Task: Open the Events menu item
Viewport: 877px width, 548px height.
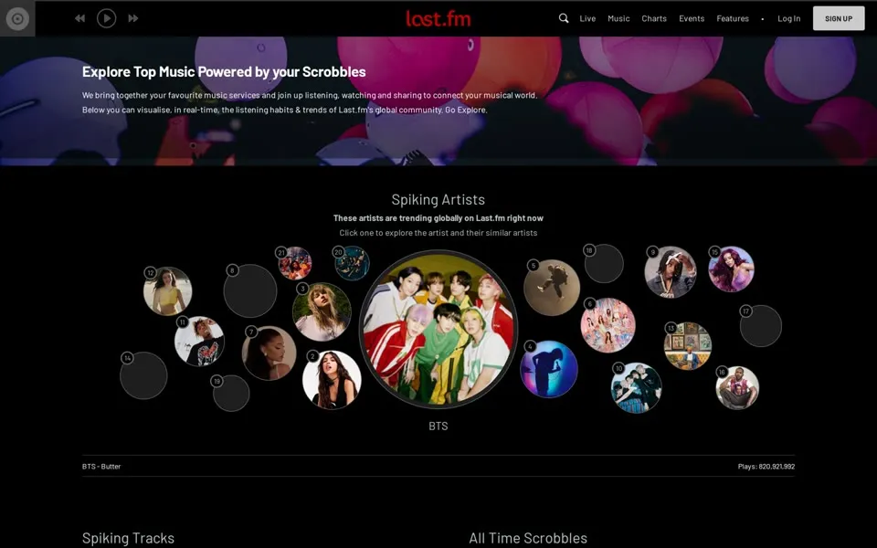Action: (x=692, y=18)
